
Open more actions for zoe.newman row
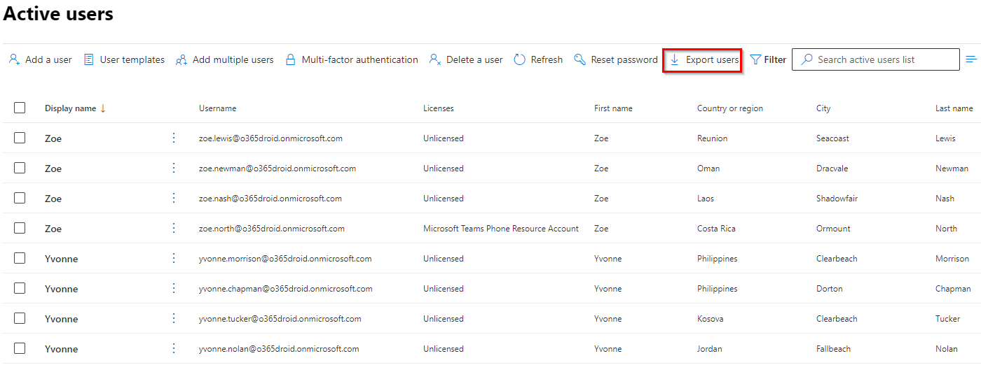(x=174, y=168)
